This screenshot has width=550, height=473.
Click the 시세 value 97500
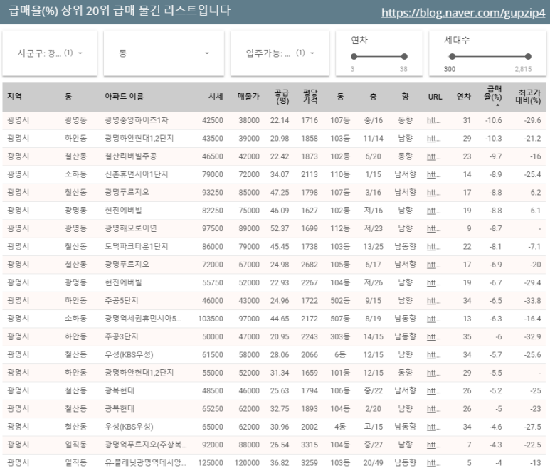[213, 228]
